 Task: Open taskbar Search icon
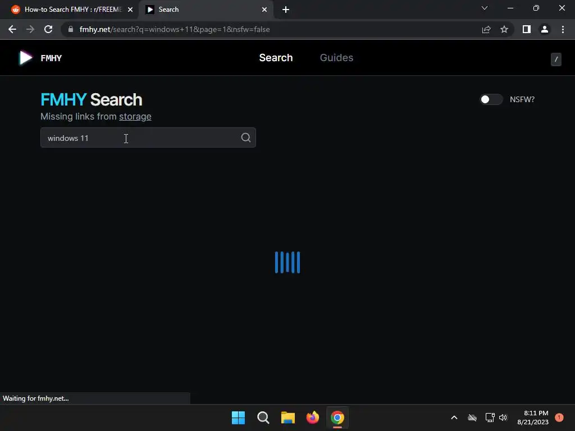pyautogui.click(x=263, y=418)
